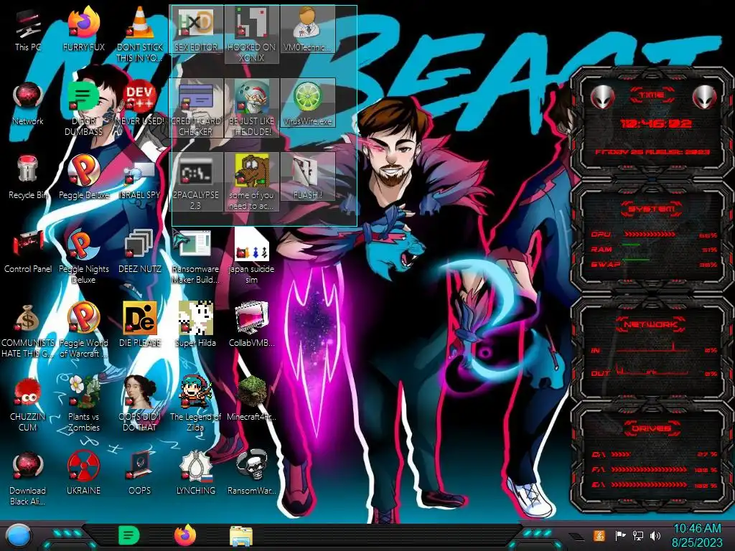735x551 pixels.
Task: Click the F:\ drive usage bar
Action: click(x=649, y=469)
